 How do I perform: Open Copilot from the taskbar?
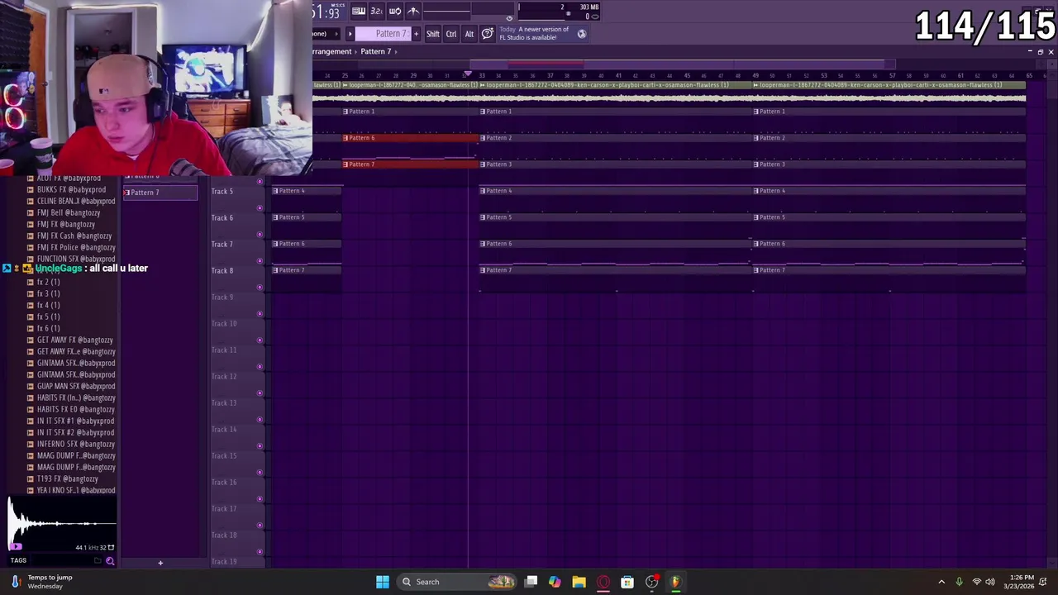pyautogui.click(x=555, y=582)
